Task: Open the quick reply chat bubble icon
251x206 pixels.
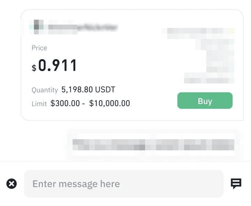Action: pos(236,184)
